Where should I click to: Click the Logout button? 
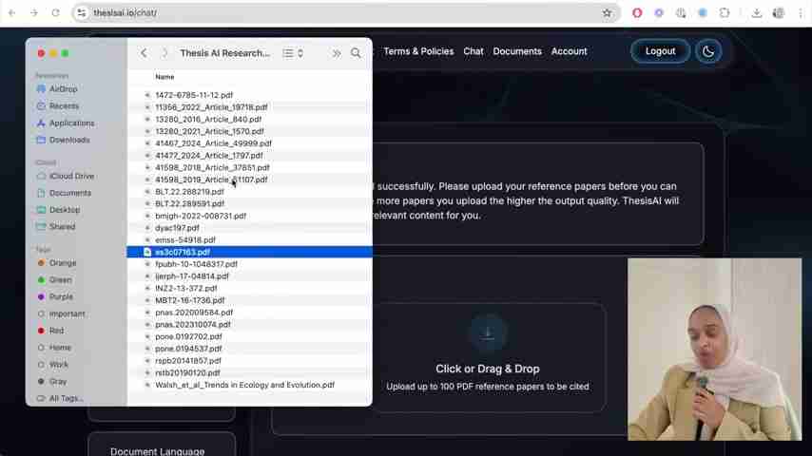pos(660,51)
